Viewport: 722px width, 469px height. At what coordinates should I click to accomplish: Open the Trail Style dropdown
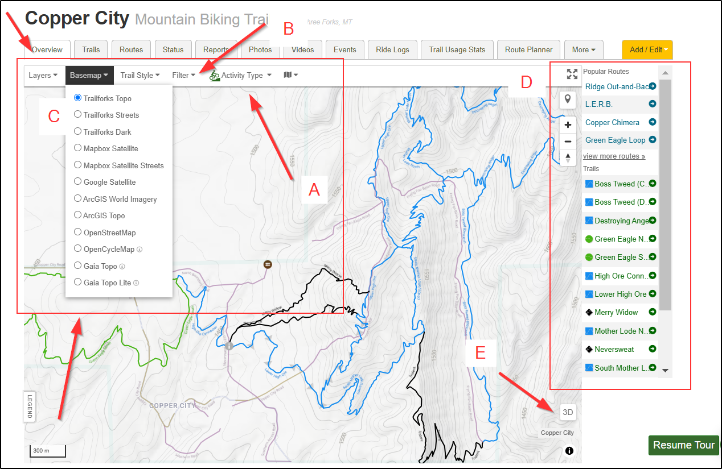pyautogui.click(x=140, y=75)
